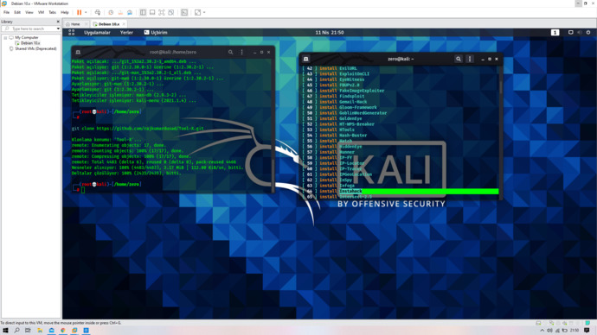Collapse the My Computer tree node
Viewport: 597px width, 335px height.
tap(5, 38)
